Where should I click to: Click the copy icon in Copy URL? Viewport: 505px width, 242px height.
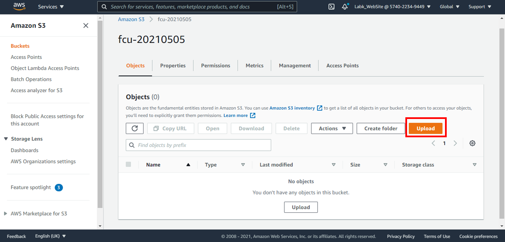point(156,128)
